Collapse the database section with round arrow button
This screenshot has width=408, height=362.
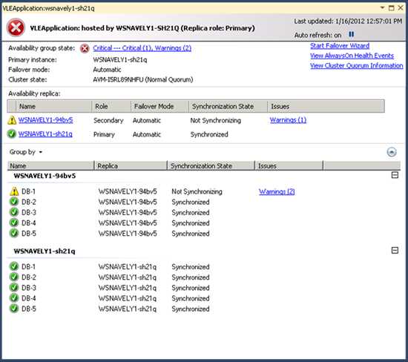(392, 152)
